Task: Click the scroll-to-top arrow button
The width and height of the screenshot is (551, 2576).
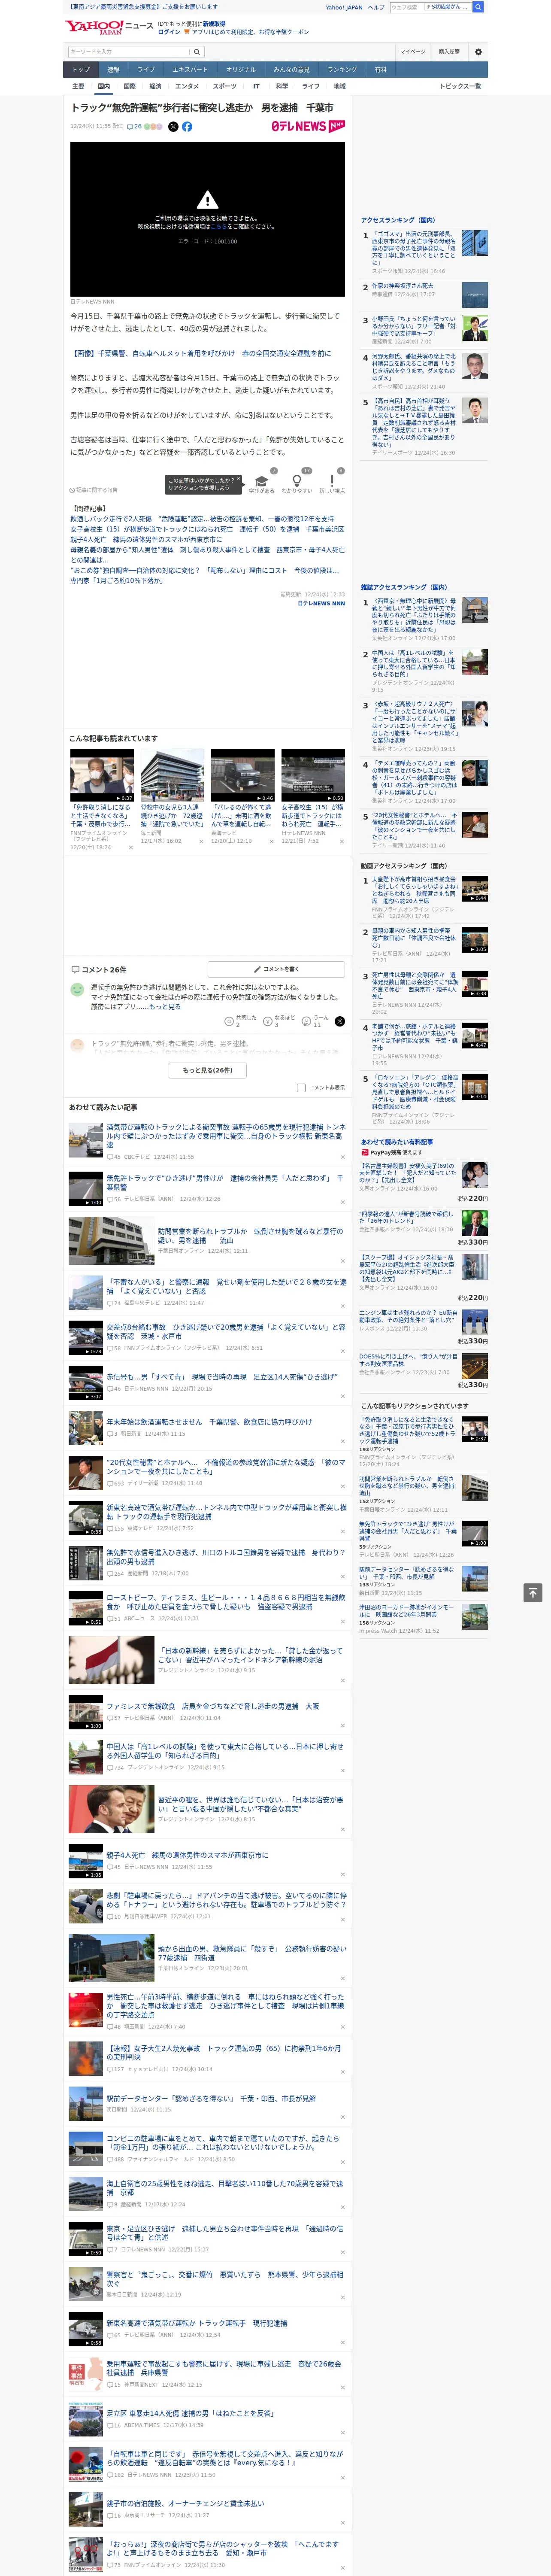Action: point(533,1592)
